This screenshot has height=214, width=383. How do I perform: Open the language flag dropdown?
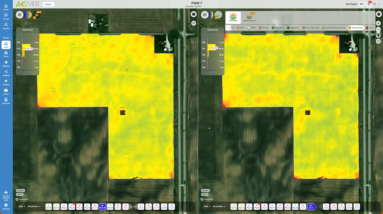(376, 4)
